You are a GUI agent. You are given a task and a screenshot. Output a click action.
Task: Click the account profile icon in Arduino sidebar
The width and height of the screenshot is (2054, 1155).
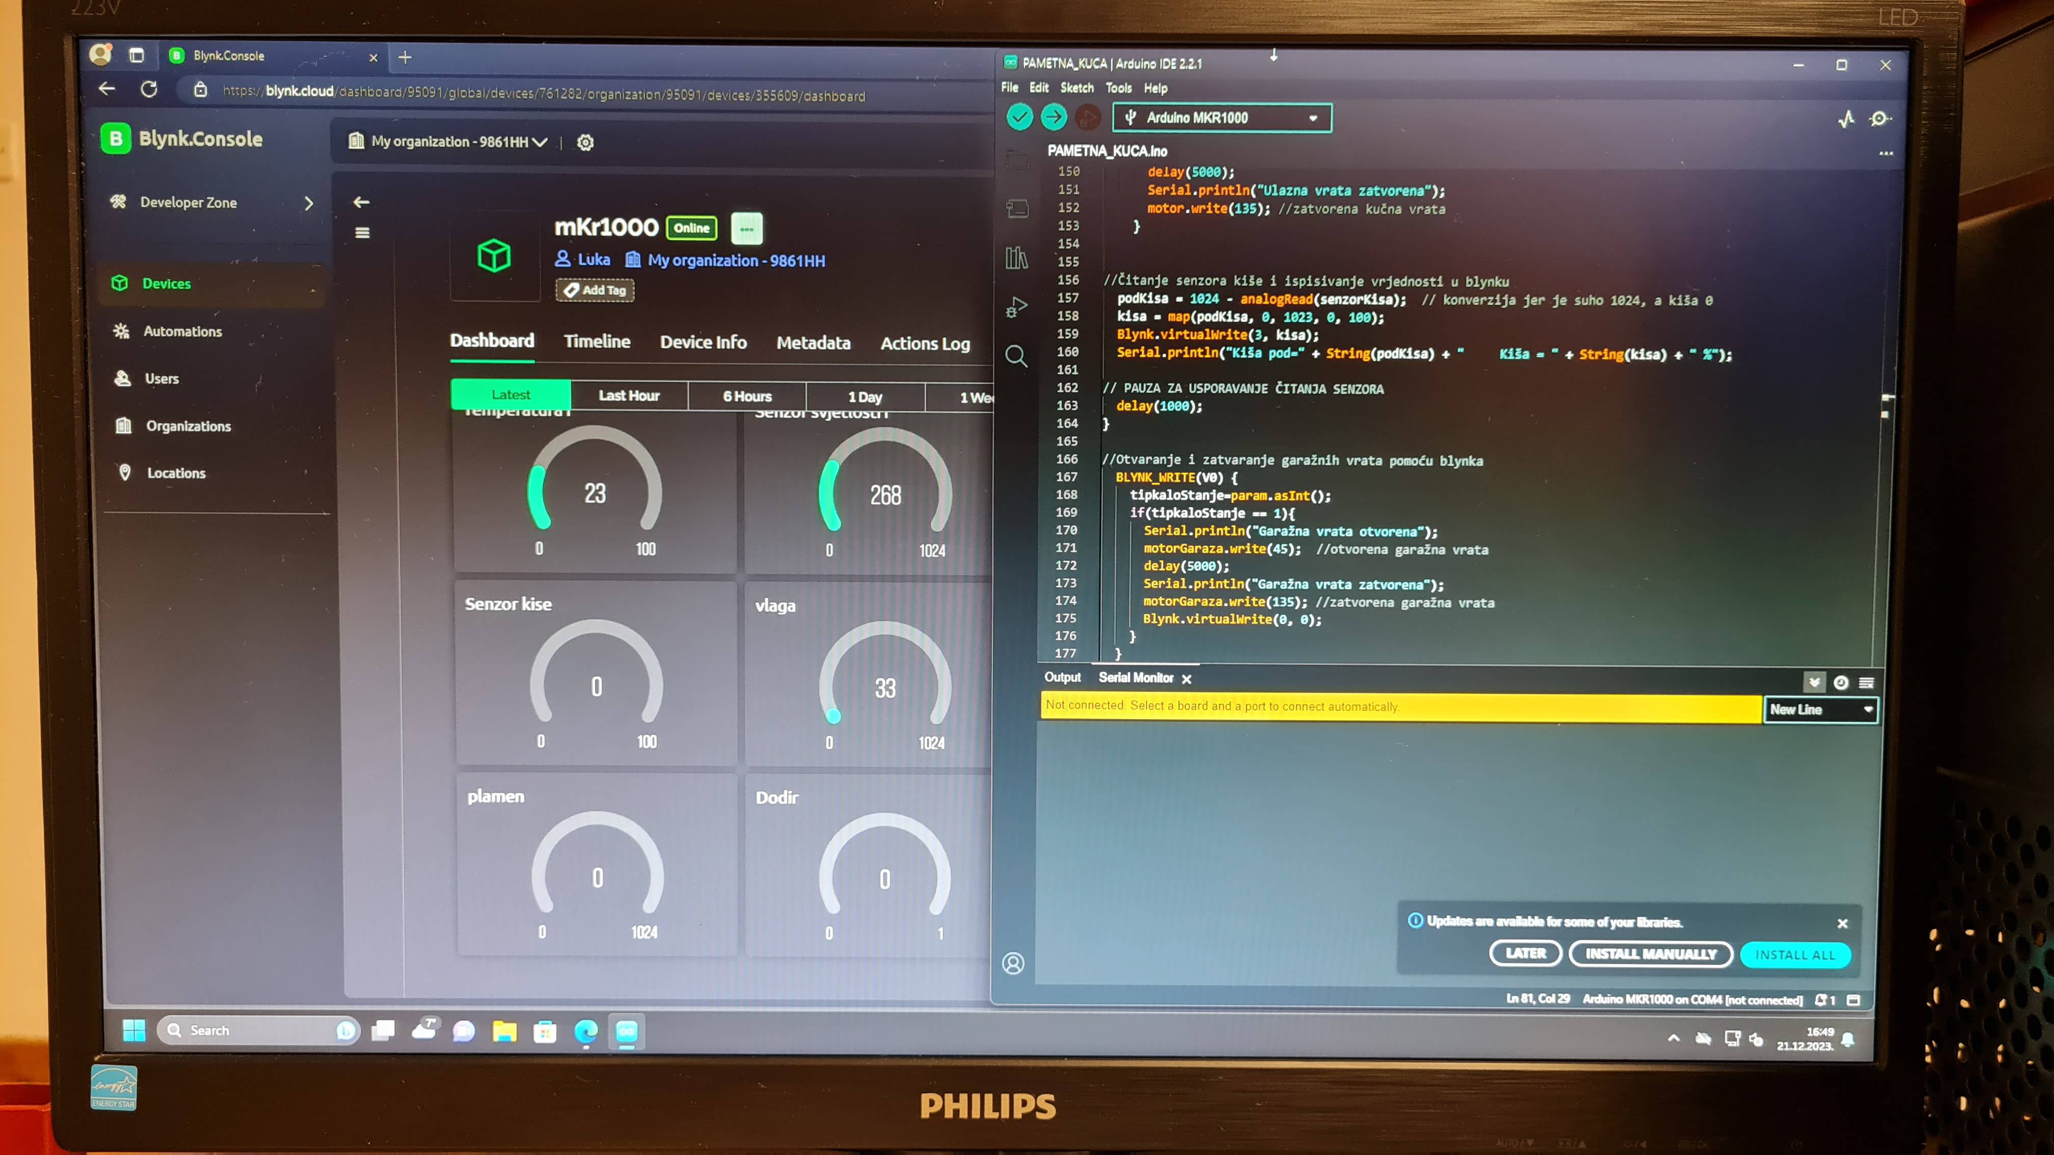coord(1013,964)
